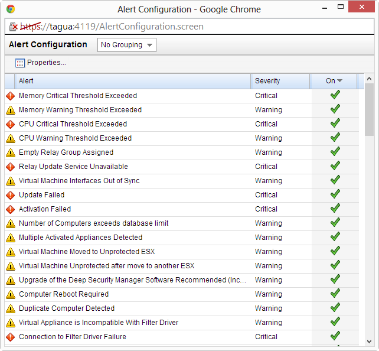Click the warning icon beside Memory Warning Threshold Exceeded

(10, 110)
